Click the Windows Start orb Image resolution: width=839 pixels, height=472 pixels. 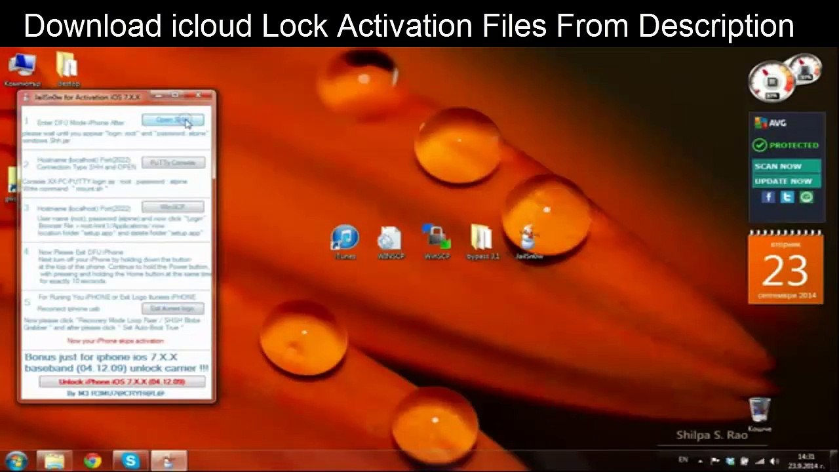point(16,460)
